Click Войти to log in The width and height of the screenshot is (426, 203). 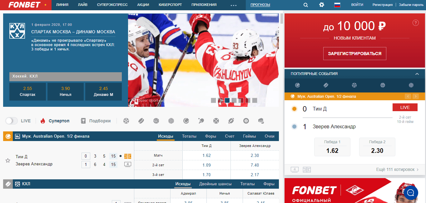pyautogui.click(x=357, y=5)
